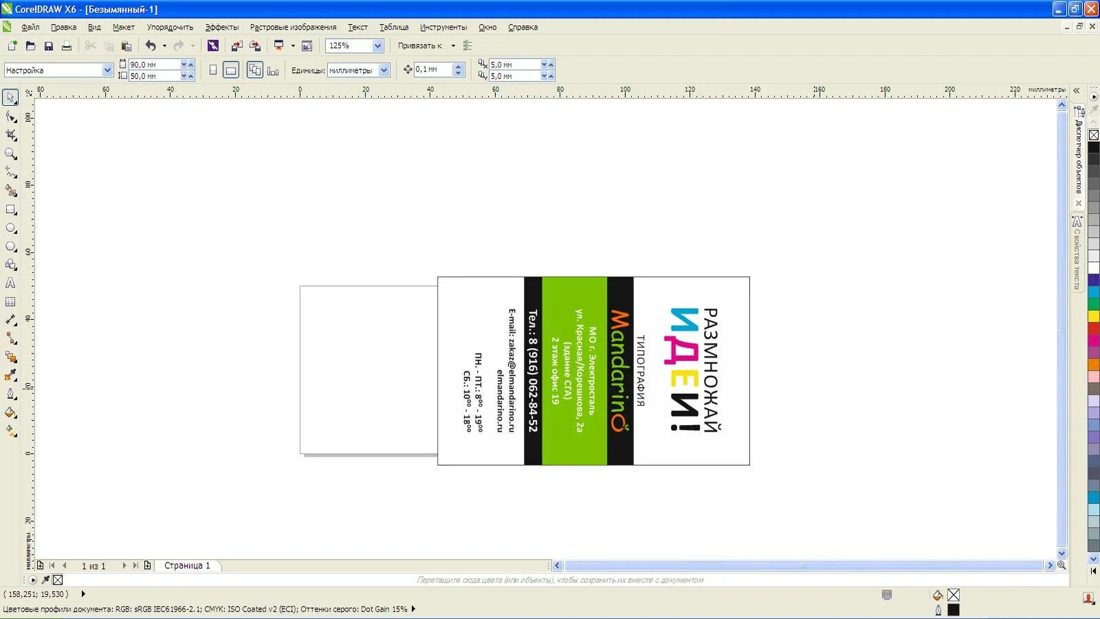Select the Shape tool
Screen dimensions: 1100x619
tap(10, 116)
